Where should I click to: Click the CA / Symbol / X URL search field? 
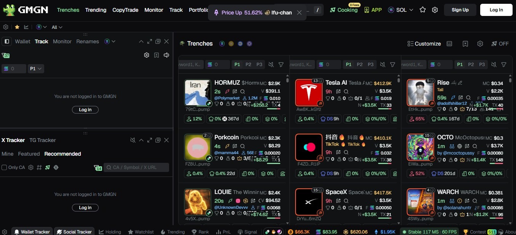click(x=136, y=167)
